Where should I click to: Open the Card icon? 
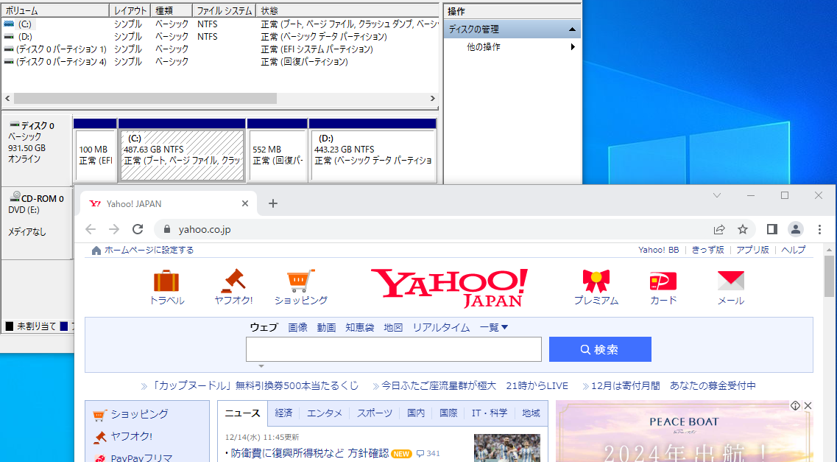tap(663, 281)
